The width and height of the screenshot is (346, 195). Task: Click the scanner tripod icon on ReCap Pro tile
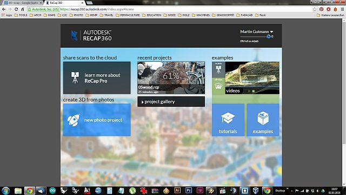75,77
